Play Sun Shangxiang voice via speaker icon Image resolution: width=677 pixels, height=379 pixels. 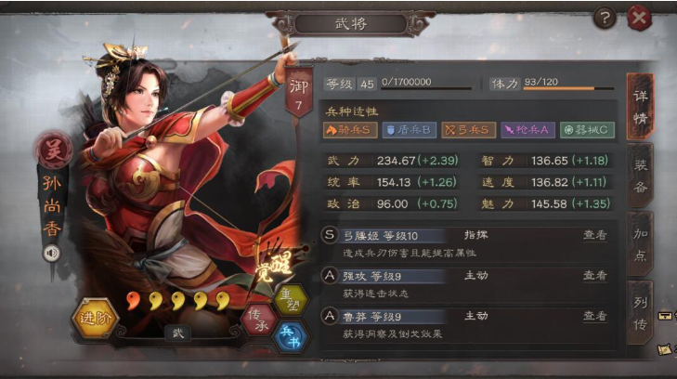[52, 253]
